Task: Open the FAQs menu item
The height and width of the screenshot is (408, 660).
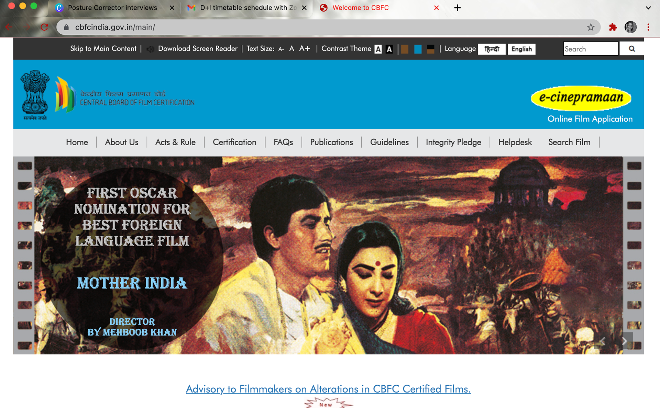Action: (x=283, y=142)
